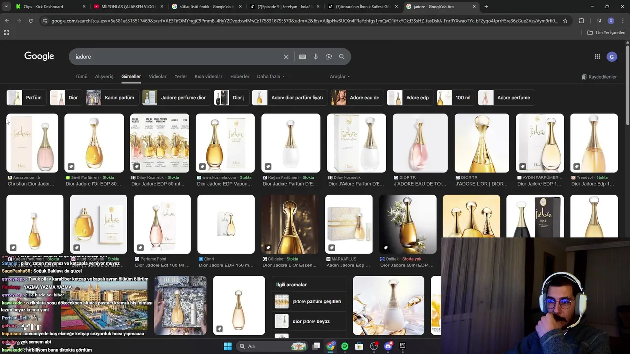Image resolution: width=630 pixels, height=354 pixels.
Task: Click the magnifier search button
Action: click(342, 57)
